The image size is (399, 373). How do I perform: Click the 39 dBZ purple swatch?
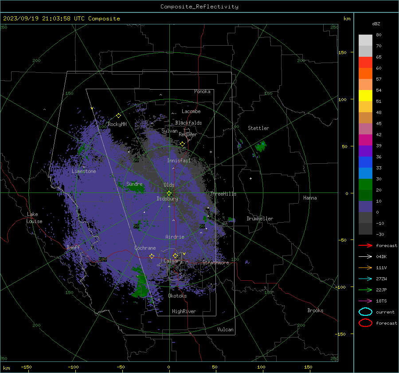pyautogui.click(x=365, y=151)
